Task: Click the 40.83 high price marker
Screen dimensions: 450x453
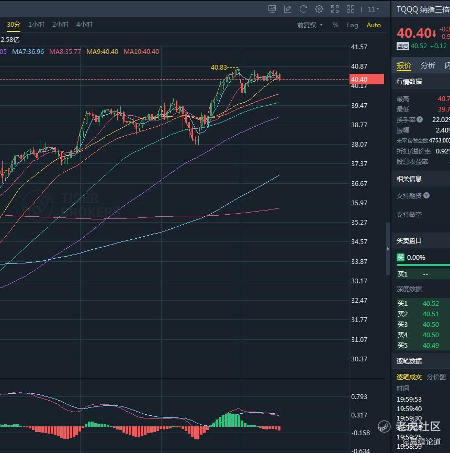Action: click(x=219, y=68)
